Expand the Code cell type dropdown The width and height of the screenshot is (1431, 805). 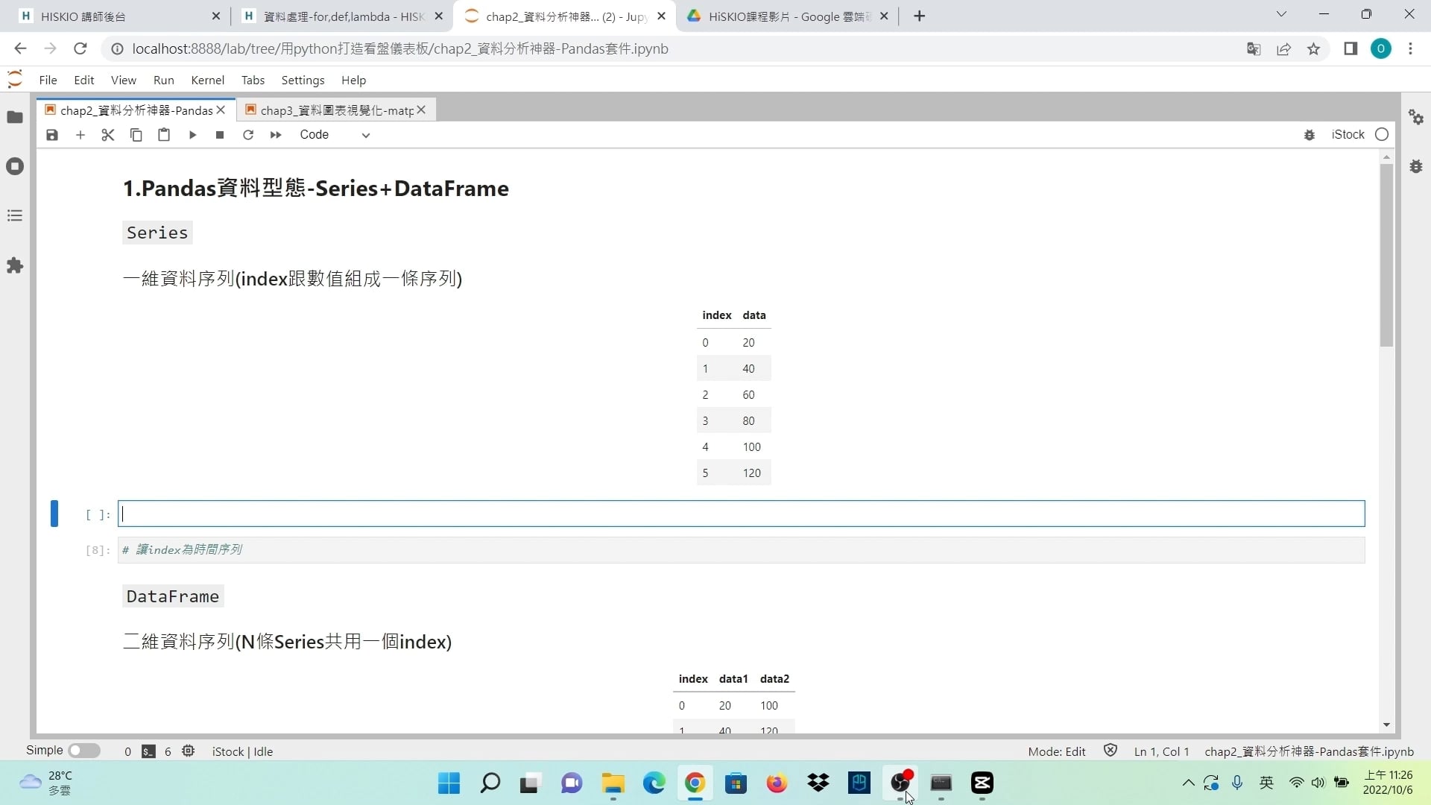[335, 135]
